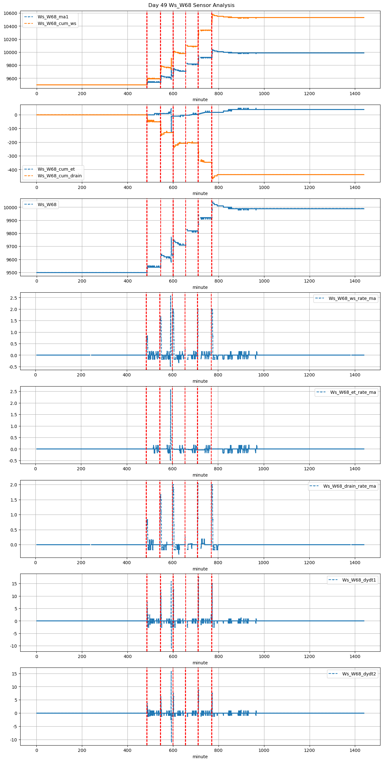Click the Ws_W68_et_rate_ma legend entry
Image resolution: width=383 pixels, height=762 pixels.
[x=353, y=392]
